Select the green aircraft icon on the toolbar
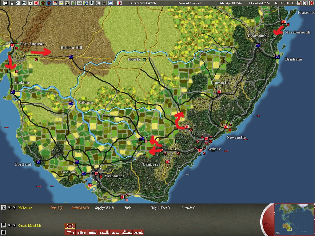 pyautogui.click(x=43, y=3)
